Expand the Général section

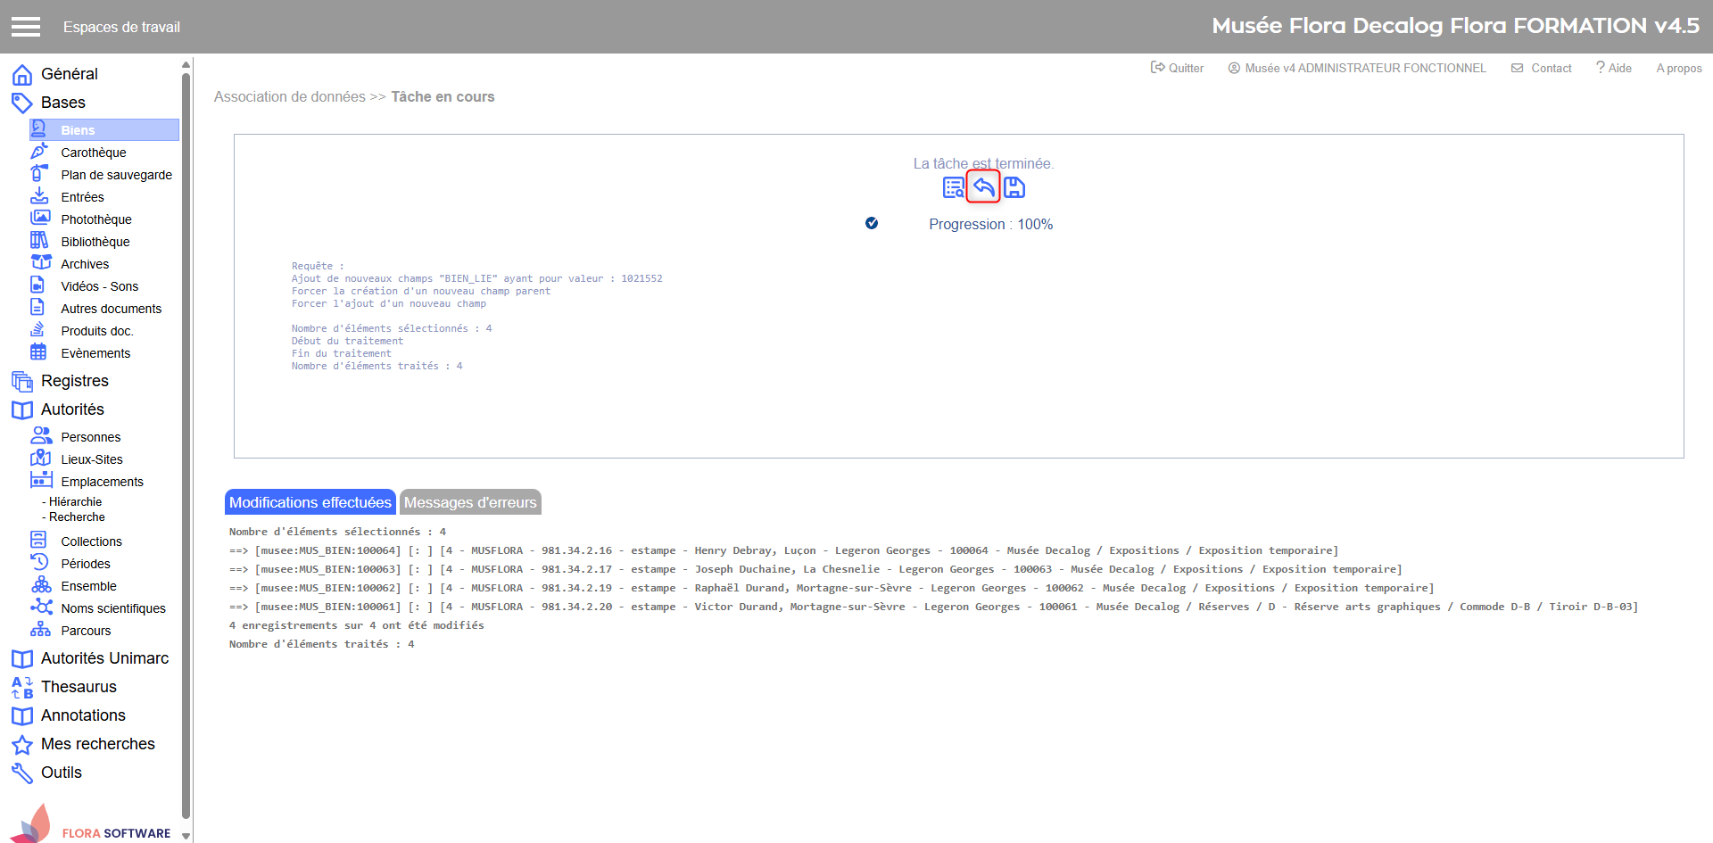pos(69,74)
